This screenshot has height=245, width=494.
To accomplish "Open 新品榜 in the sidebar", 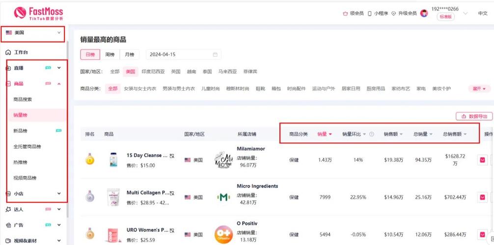I will (x=21, y=131).
